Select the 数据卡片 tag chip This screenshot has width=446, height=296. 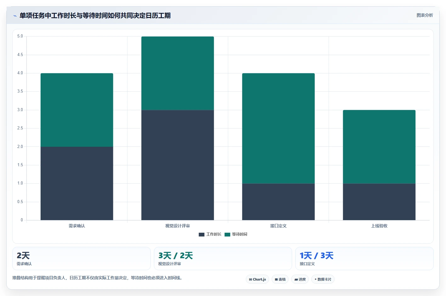click(323, 279)
